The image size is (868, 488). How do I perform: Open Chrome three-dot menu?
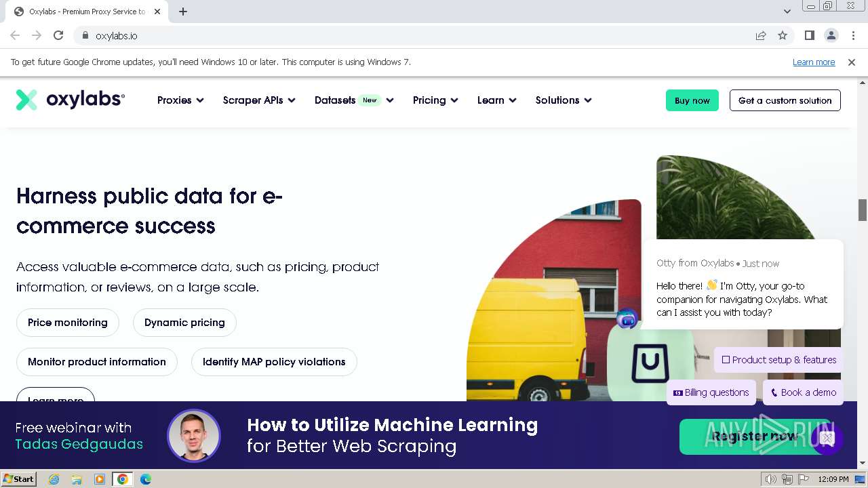[853, 35]
